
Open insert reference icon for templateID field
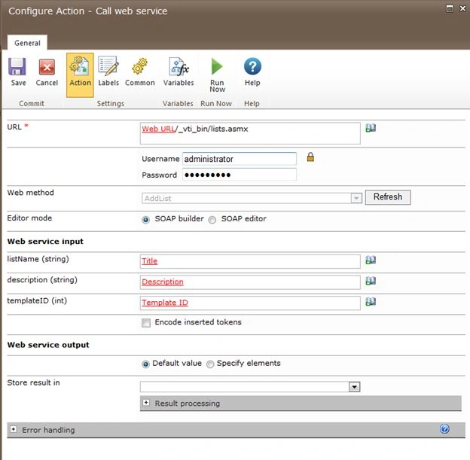371,301
